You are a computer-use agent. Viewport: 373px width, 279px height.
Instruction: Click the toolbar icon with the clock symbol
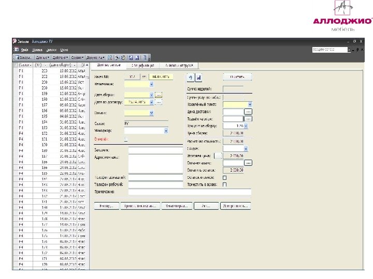[x=123, y=57]
